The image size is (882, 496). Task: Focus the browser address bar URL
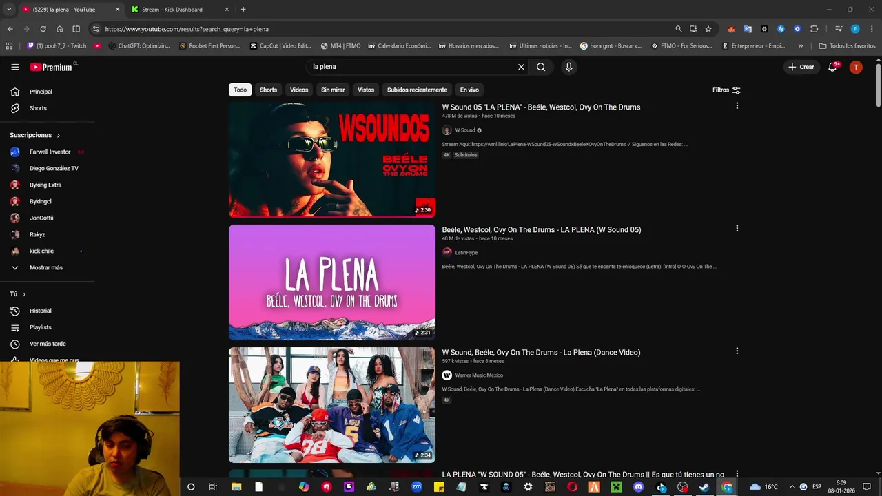tap(187, 29)
